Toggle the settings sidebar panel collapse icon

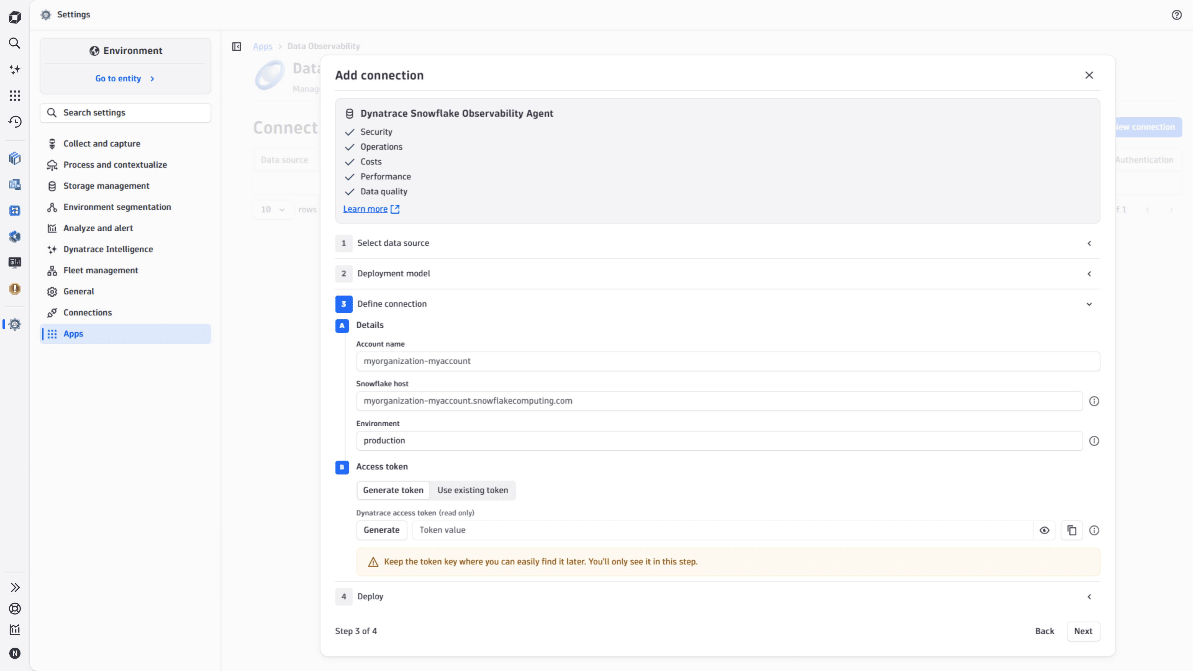(237, 46)
